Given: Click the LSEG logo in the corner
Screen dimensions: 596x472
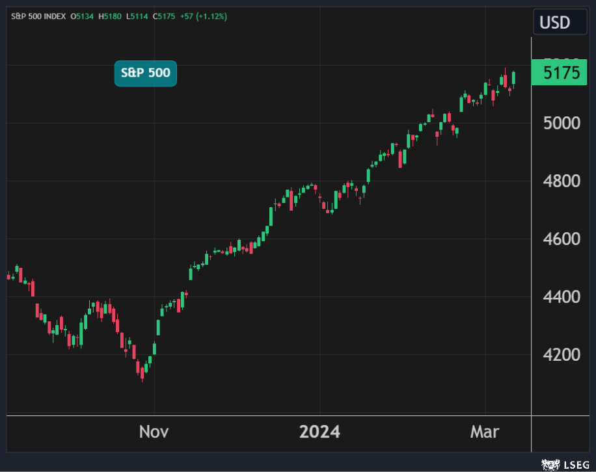Looking at the screenshot, I should point(562,464).
